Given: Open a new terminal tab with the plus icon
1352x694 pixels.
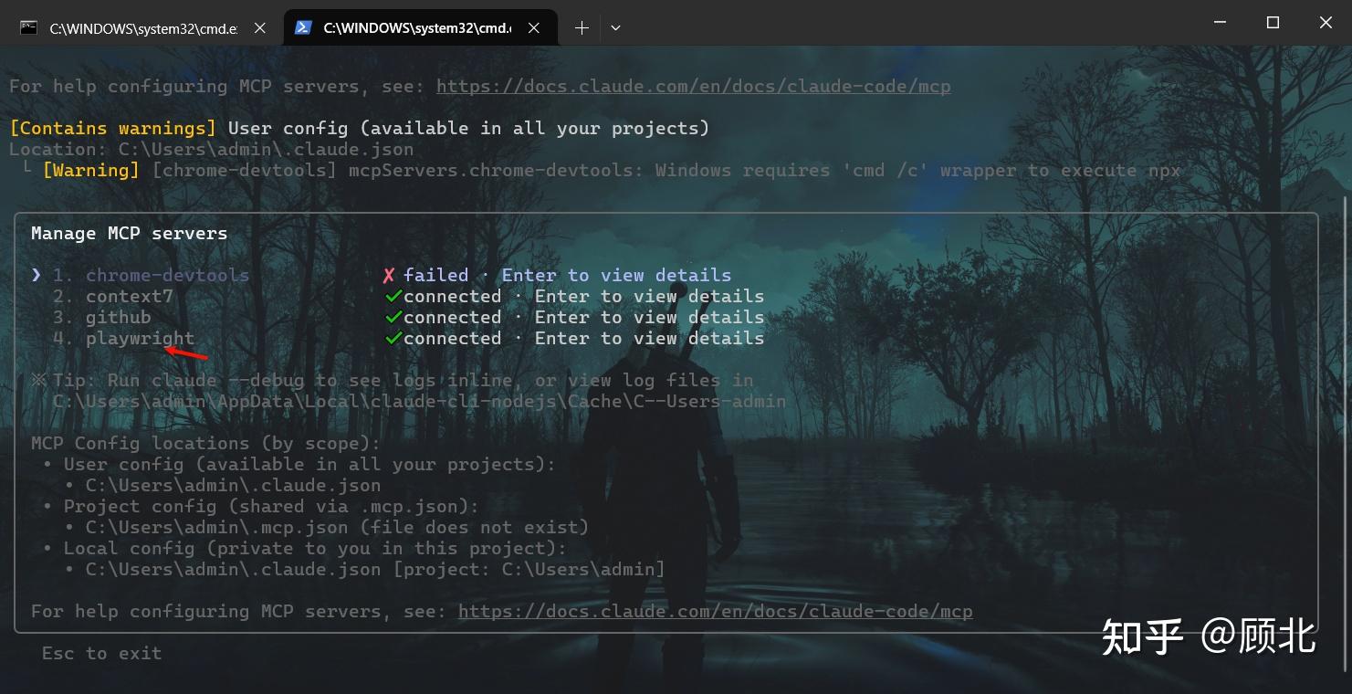Looking at the screenshot, I should pos(581,28).
